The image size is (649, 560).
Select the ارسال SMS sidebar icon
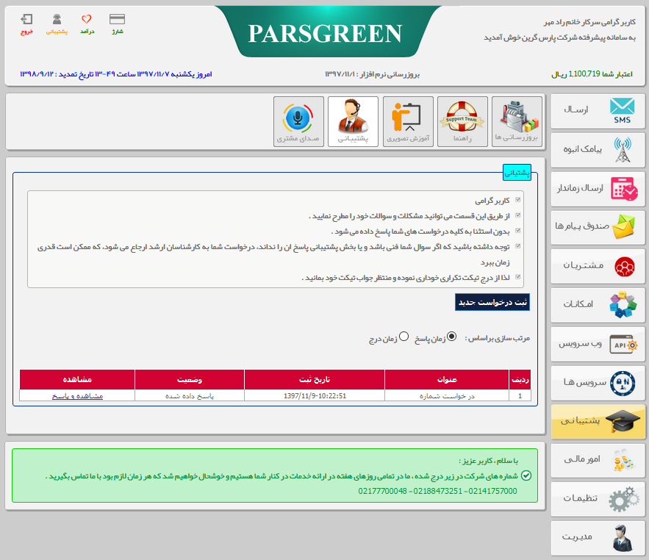[597, 111]
